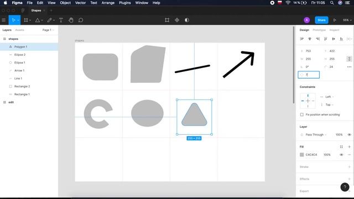Open the shape tools dropdown arrow
This screenshot has width=354, height=199.
42,20
